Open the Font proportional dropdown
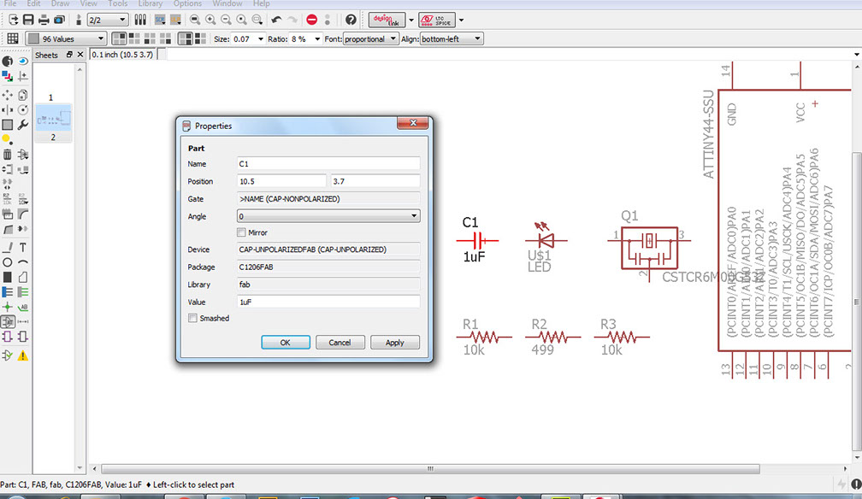 click(370, 39)
